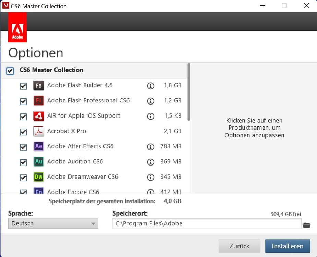The height and width of the screenshot is (257, 317).
Task: Uncheck the CS6 Master Collection checkbox
Action: pos(10,71)
